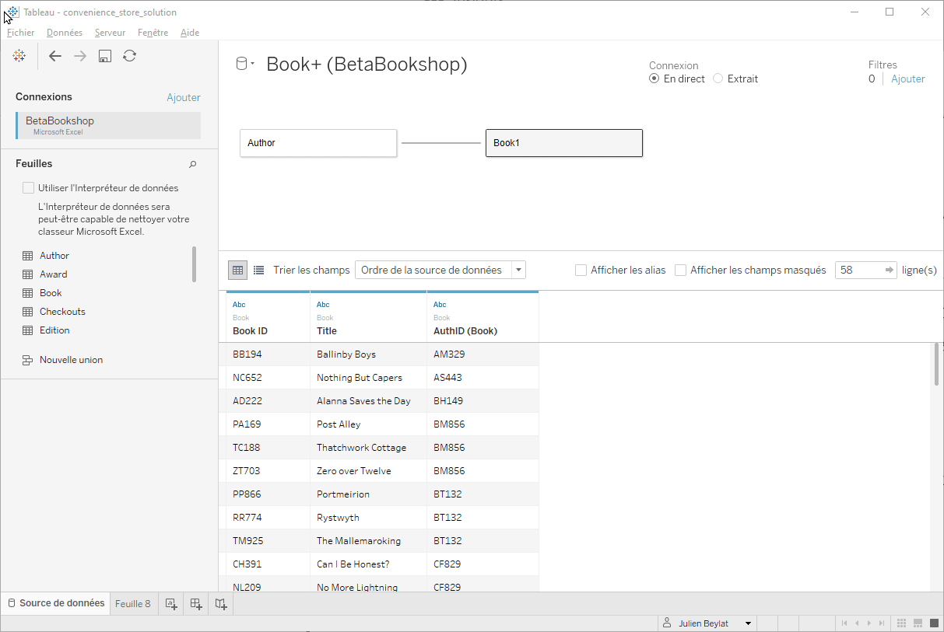This screenshot has width=944, height=632.
Task: Select the En direct connection option
Action: click(x=654, y=79)
